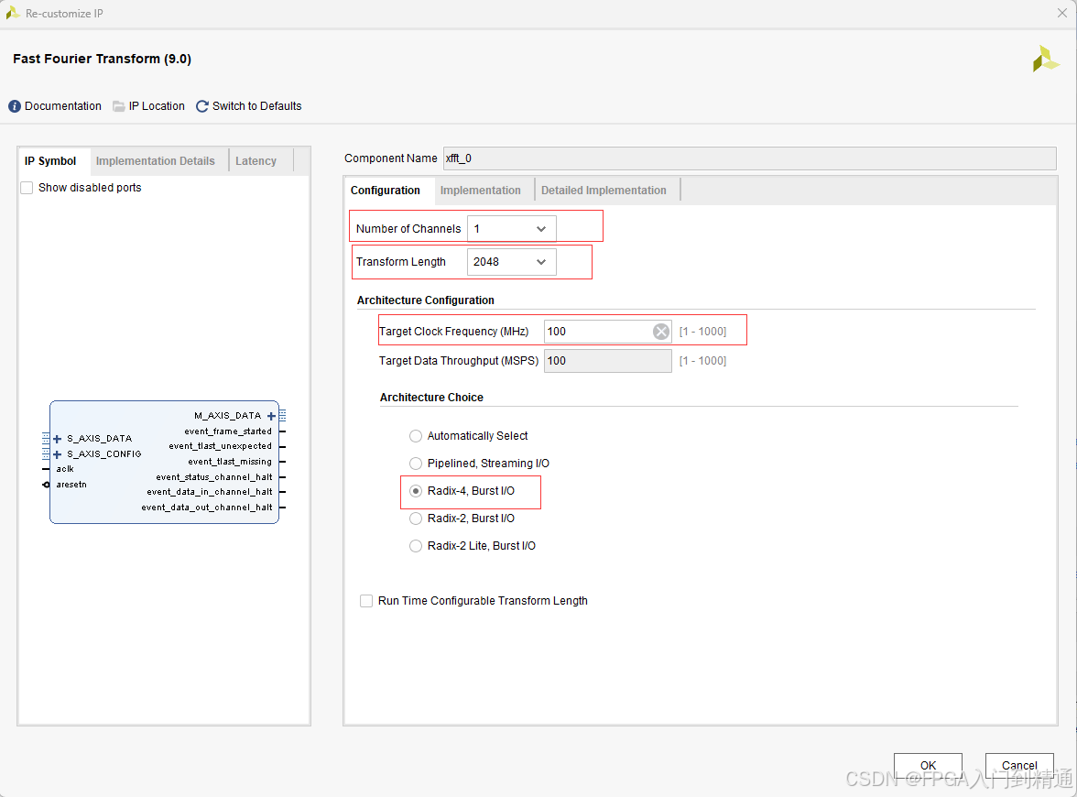Click the event_data_out_channel_halt port

pos(207,508)
